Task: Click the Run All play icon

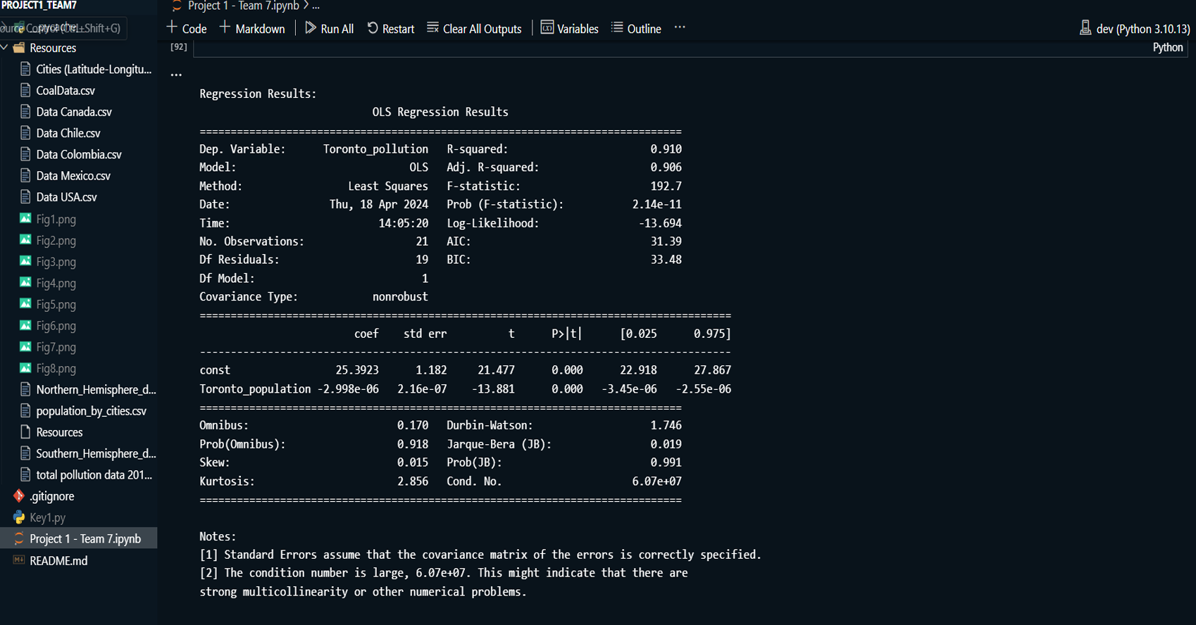Action: tap(310, 28)
